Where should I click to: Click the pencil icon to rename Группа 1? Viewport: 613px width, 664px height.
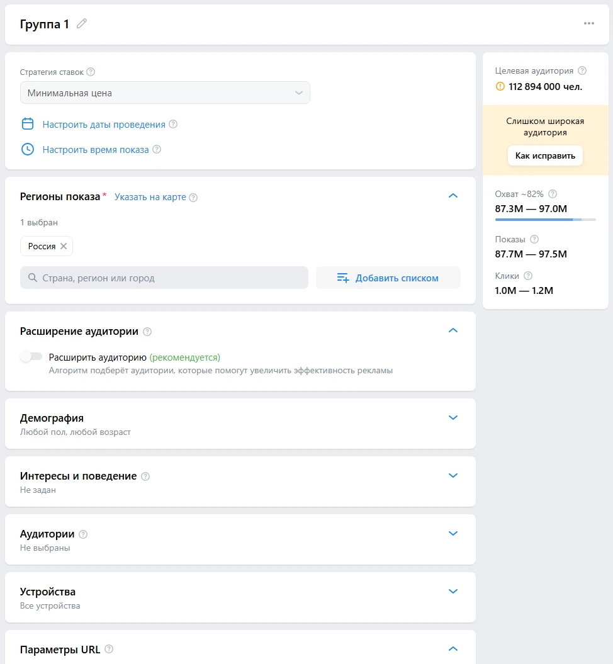(x=82, y=24)
